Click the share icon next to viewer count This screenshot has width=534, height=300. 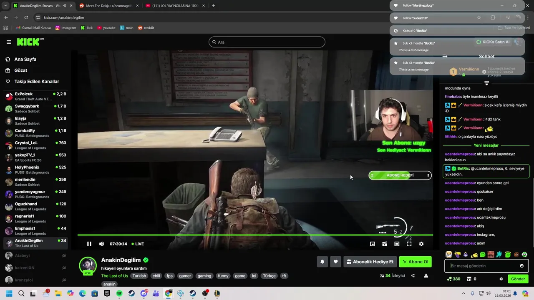(413, 275)
